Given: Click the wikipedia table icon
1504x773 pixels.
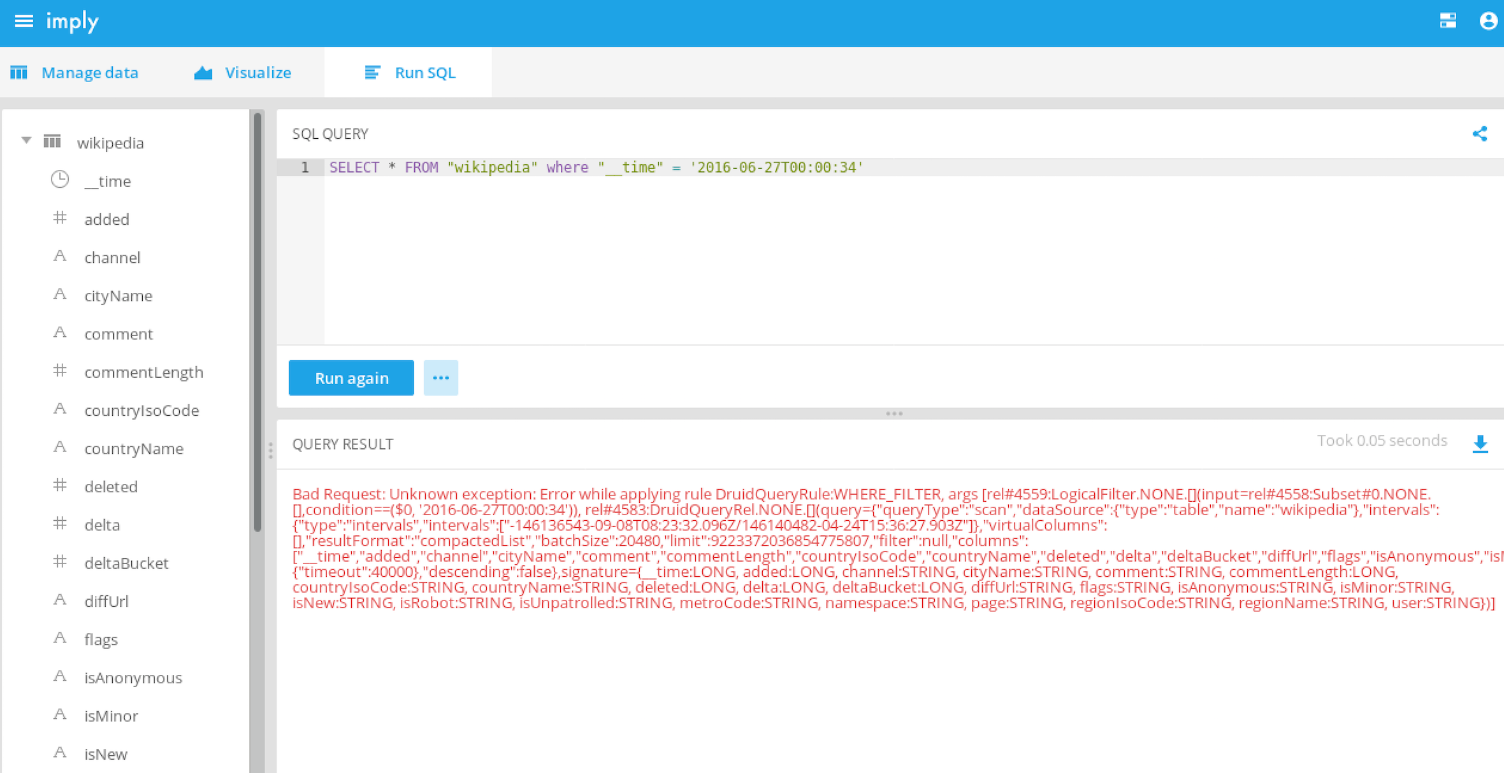Looking at the screenshot, I should pyautogui.click(x=52, y=141).
